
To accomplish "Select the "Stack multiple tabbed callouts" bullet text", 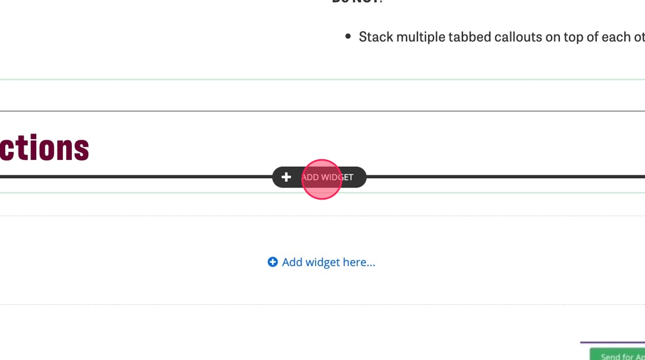I will point(495,37).
